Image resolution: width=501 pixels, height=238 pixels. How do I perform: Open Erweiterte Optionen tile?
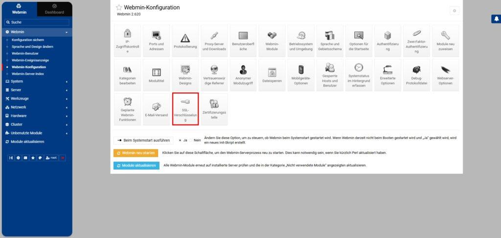pos(387,75)
